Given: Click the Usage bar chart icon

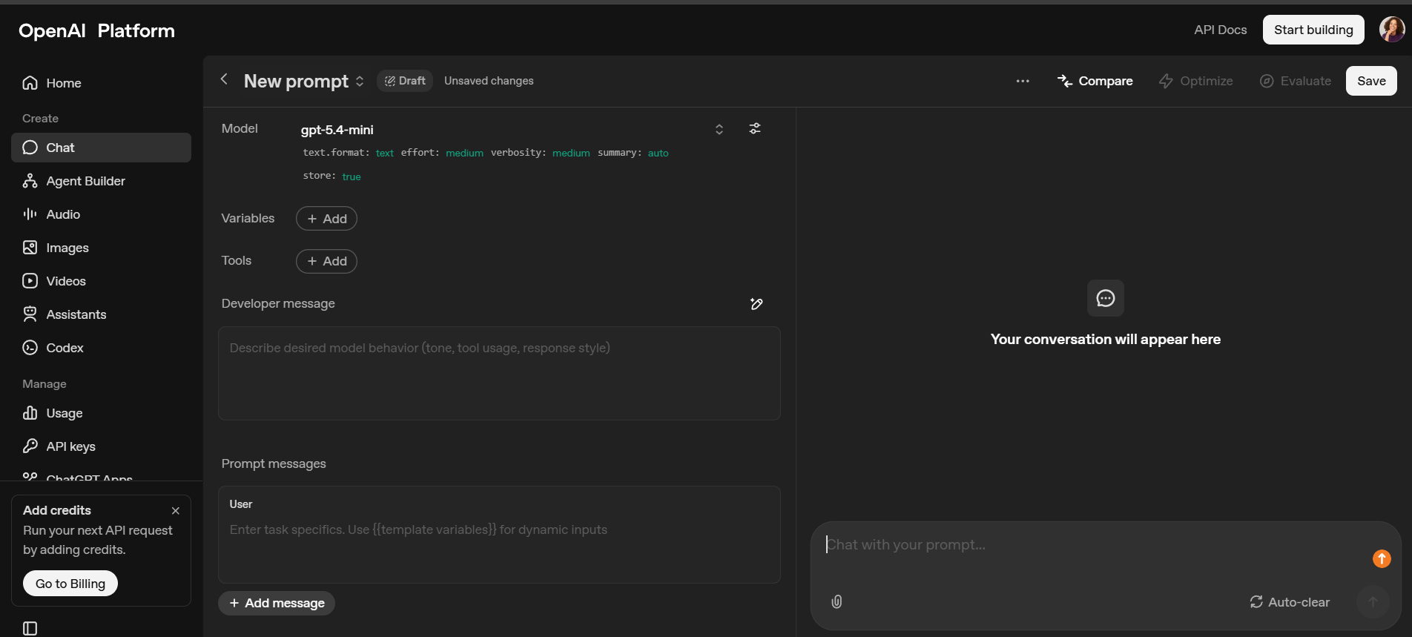Looking at the screenshot, I should pos(30,413).
